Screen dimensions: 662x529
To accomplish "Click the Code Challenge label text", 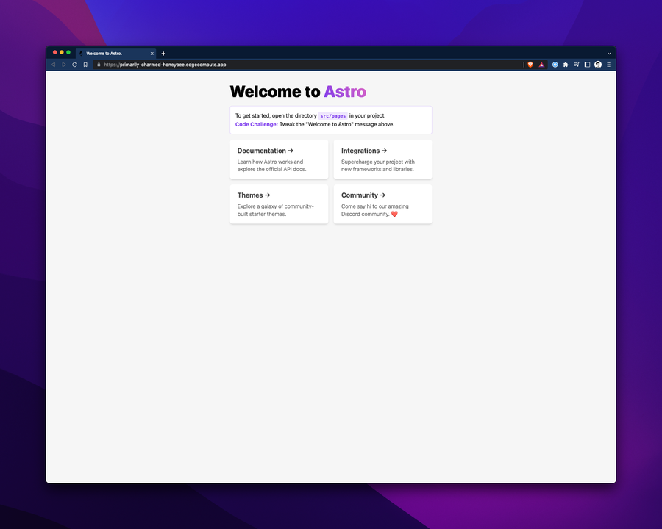I will (256, 124).
